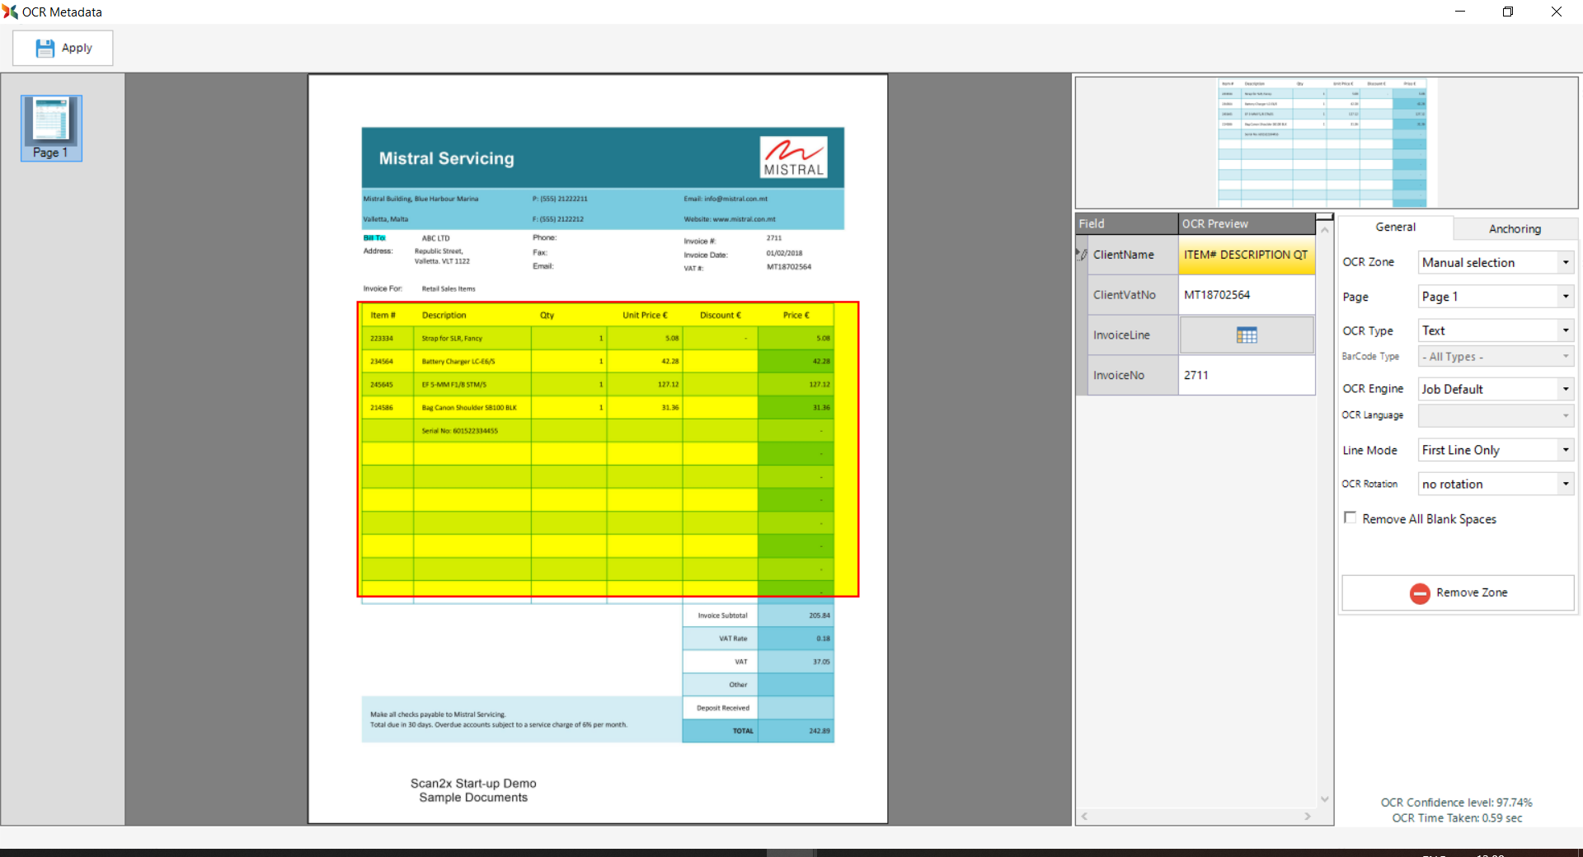Click the Mistral logo on the invoice
The width and height of the screenshot is (1583, 857).
pyautogui.click(x=793, y=157)
